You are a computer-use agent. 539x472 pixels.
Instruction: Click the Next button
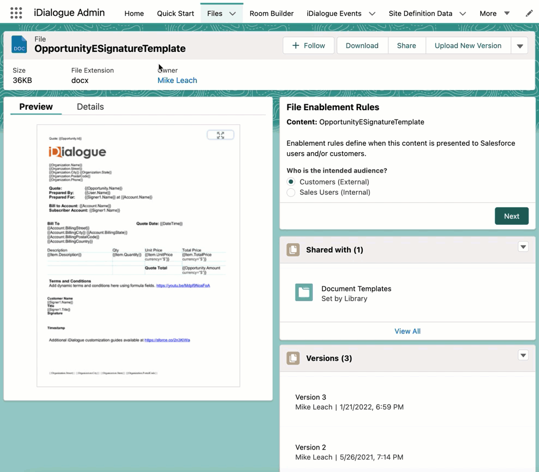[512, 216]
